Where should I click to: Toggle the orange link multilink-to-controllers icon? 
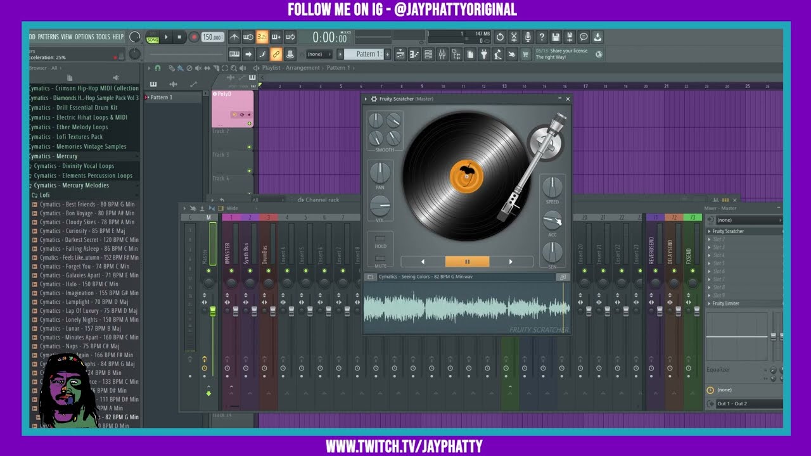276,54
